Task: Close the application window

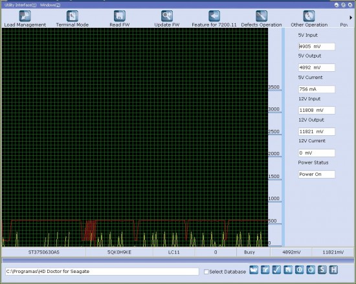Action: pos(350,5)
